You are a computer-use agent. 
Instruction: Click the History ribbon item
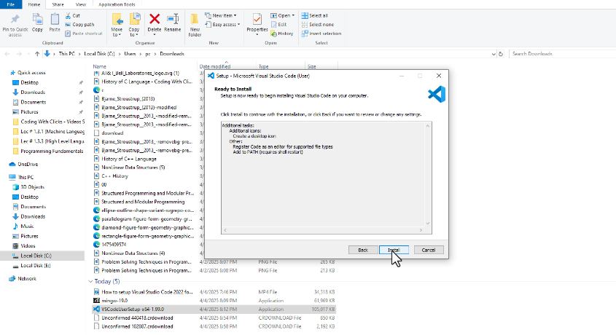[282, 33]
